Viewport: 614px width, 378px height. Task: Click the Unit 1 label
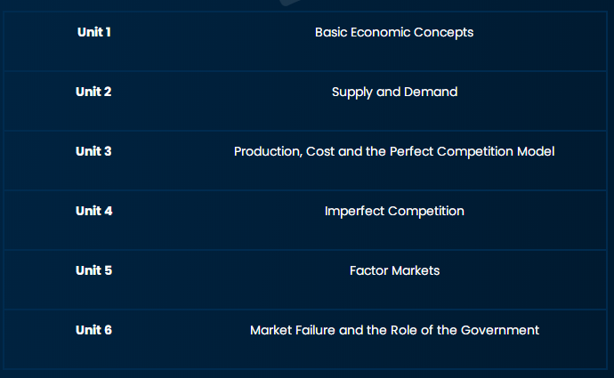[94, 32]
